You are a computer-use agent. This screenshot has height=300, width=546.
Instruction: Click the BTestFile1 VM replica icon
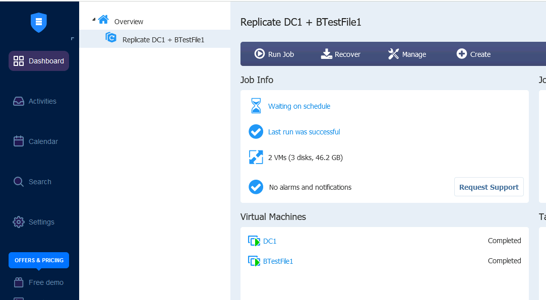pyautogui.click(x=254, y=261)
